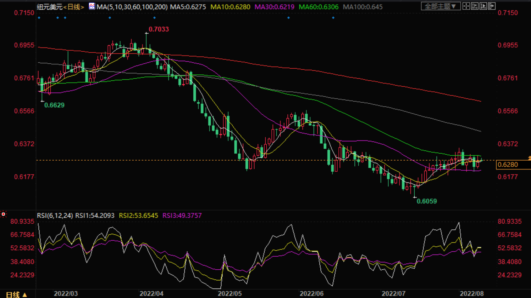Click the red sun icon beside RSI panel
Screen dimensions: 531x298
point(4,214)
